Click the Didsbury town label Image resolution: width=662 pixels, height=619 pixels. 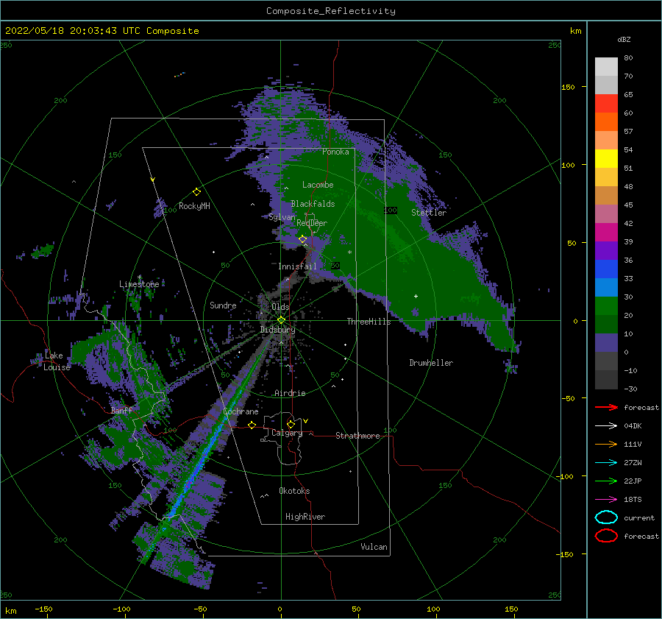point(278,330)
